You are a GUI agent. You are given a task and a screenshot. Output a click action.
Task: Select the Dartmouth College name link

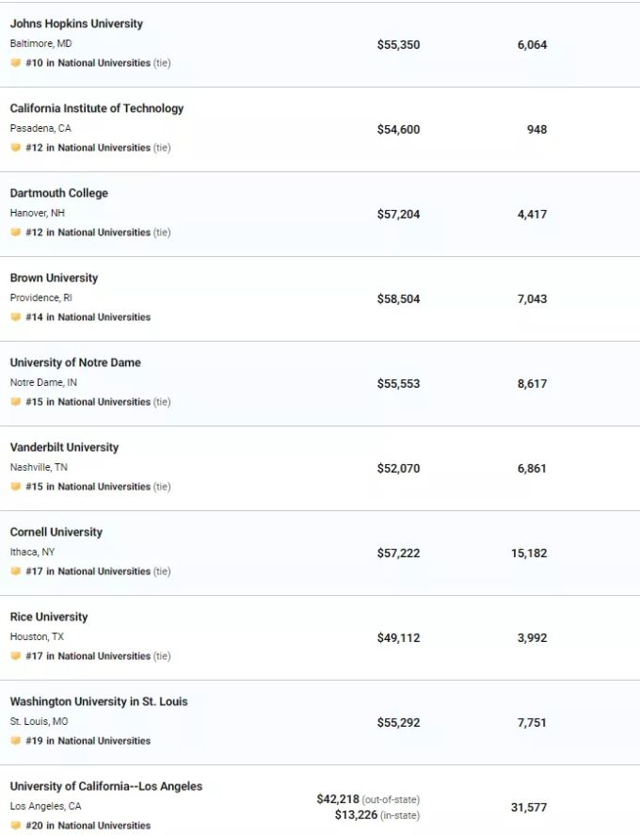(58, 193)
